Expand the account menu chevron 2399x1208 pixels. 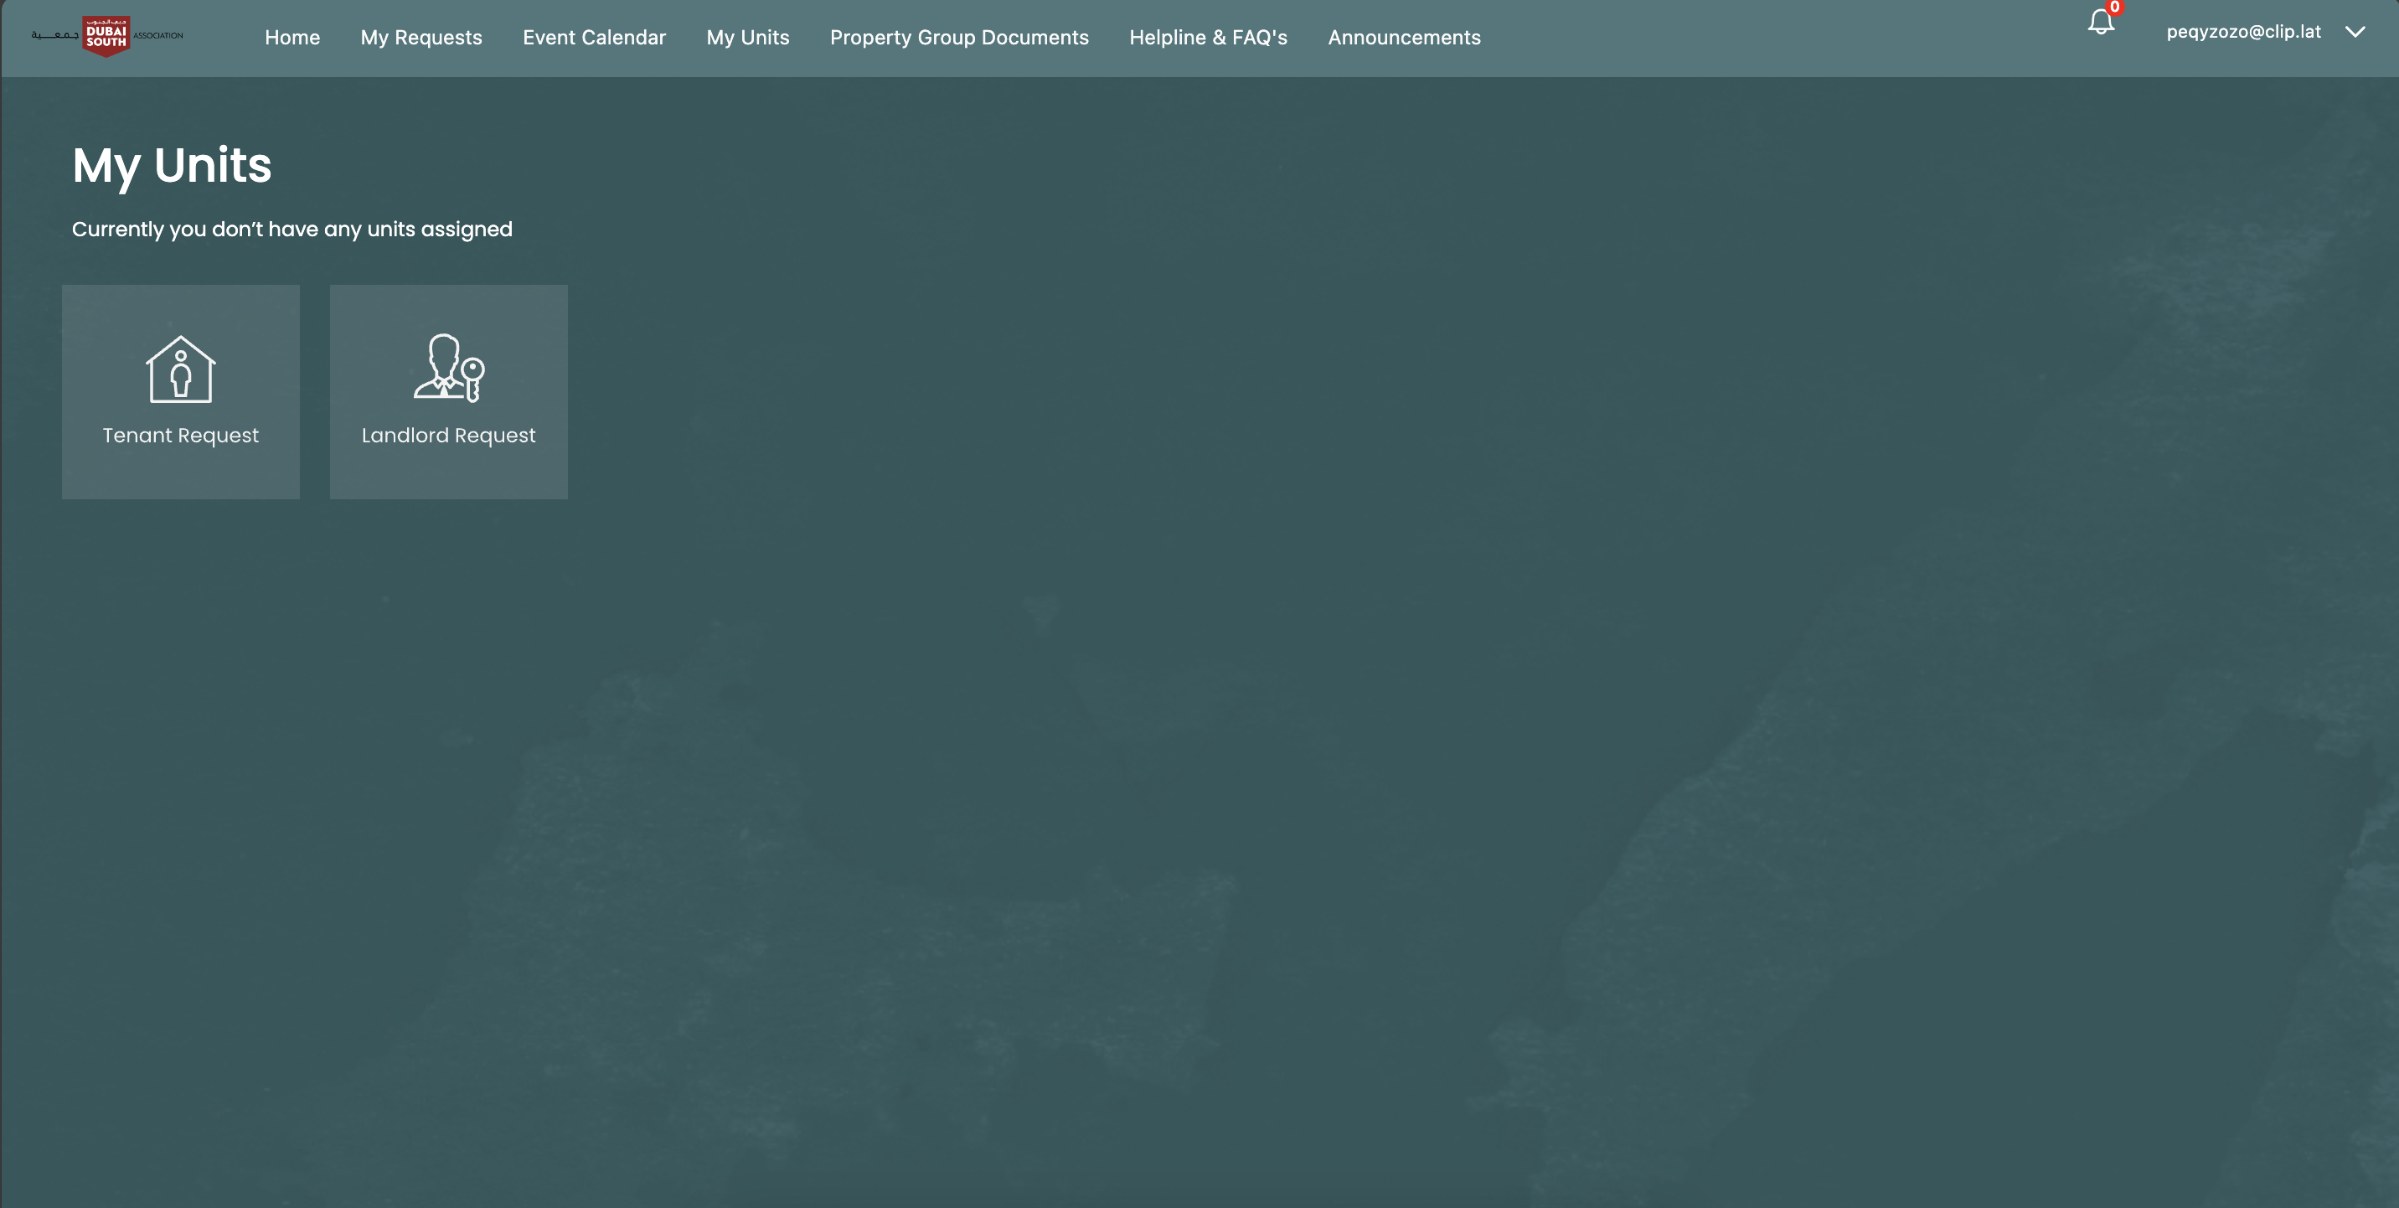[x=2355, y=32]
